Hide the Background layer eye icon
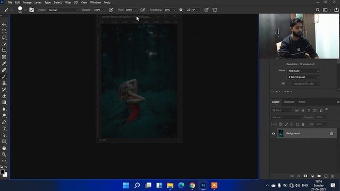The width and height of the screenshot is (340, 191). coord(274,134)
